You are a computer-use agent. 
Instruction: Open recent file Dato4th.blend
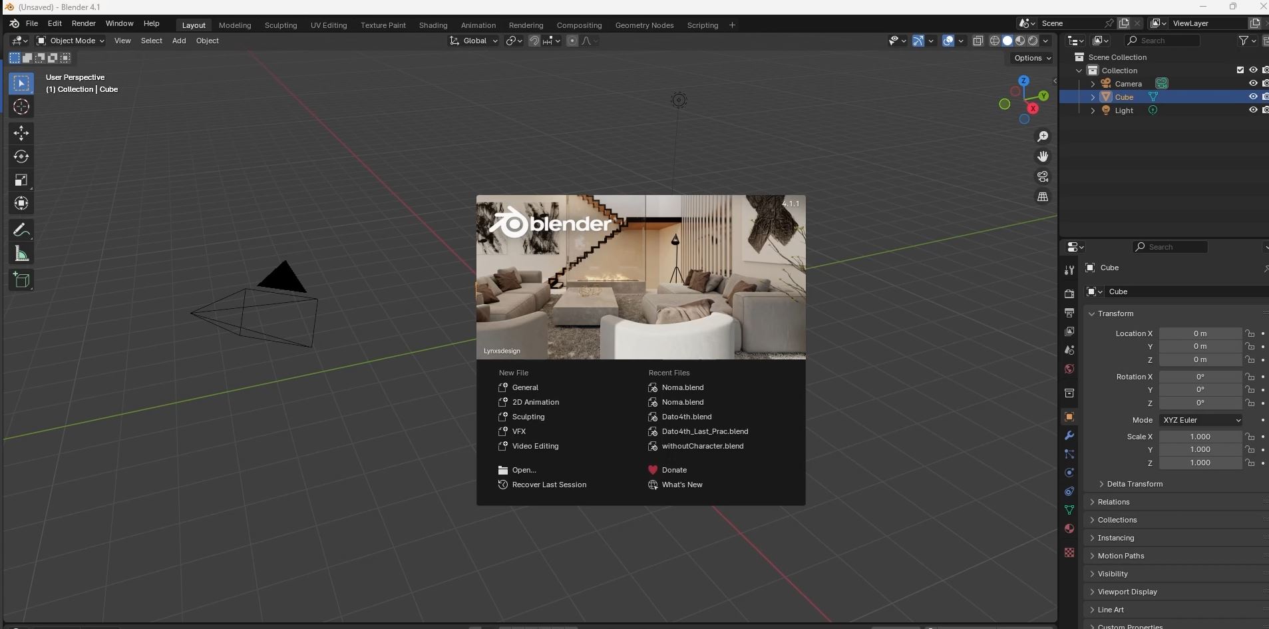(686, 417)
